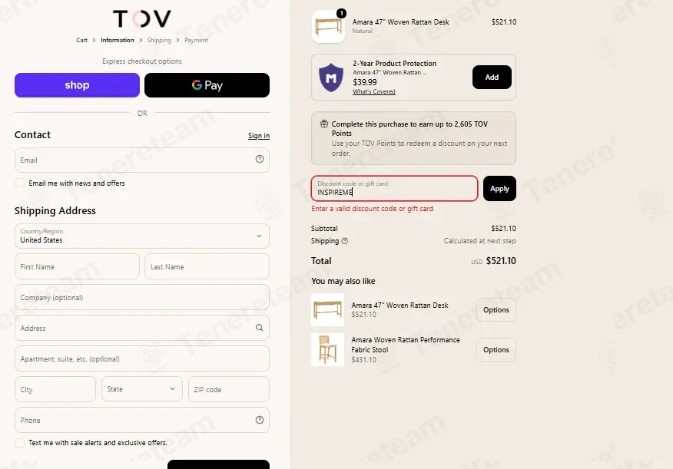
Task: Select Information breadcrumb step
Action: [118, 40]
